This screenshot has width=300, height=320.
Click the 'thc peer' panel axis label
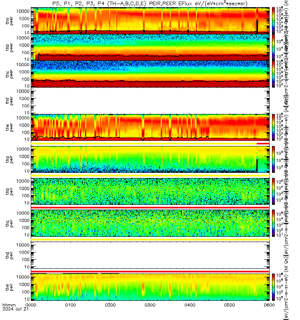[9, 74]
